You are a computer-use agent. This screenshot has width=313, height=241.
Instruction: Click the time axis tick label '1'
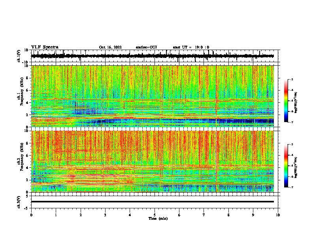point(56,215)
